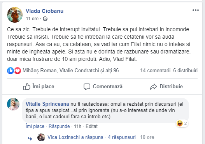The height and width of the screenshot is (144, 205).
Task: Expand the 4 răspunsuri replies thread
Action: tap(122, 137)
